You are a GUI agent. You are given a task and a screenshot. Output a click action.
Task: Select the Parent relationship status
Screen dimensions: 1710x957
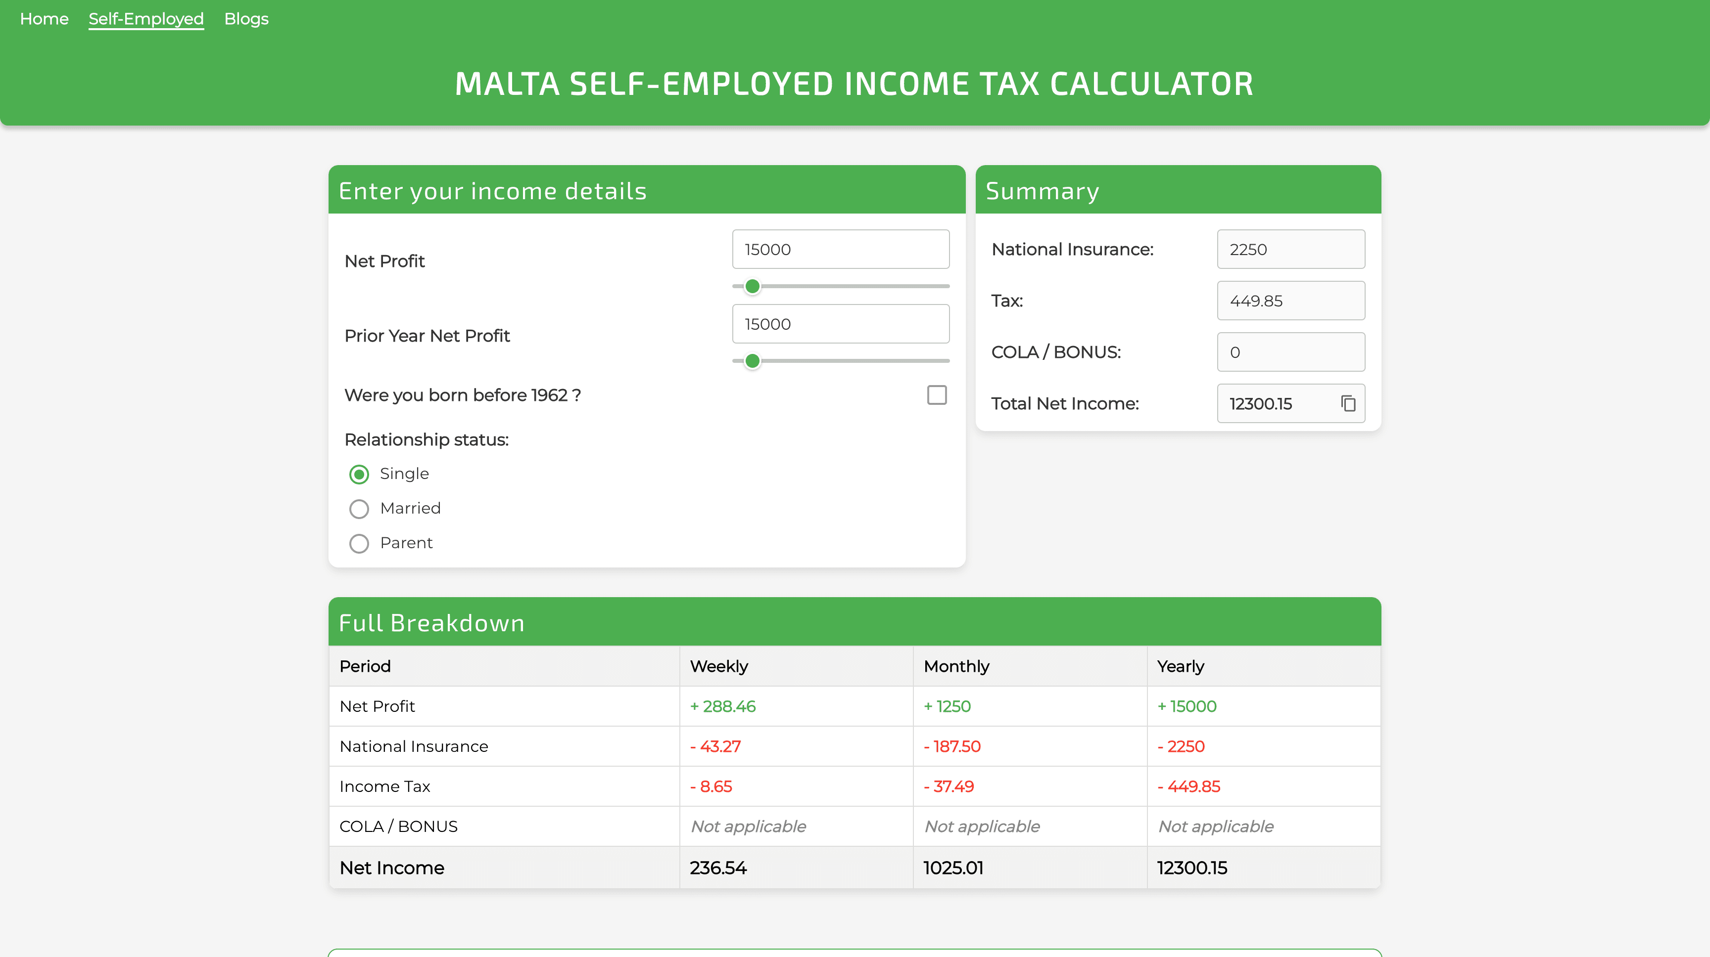point(358,543)
